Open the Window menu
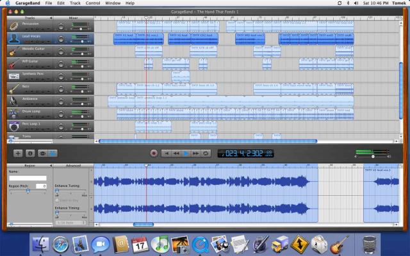410x256 pixels. click(113, 3)
